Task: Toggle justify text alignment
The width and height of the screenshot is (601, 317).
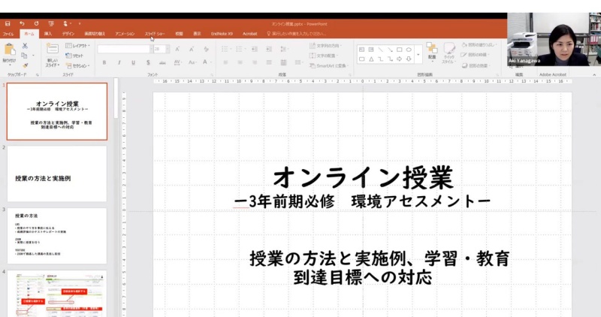Action: pos(269,62)
